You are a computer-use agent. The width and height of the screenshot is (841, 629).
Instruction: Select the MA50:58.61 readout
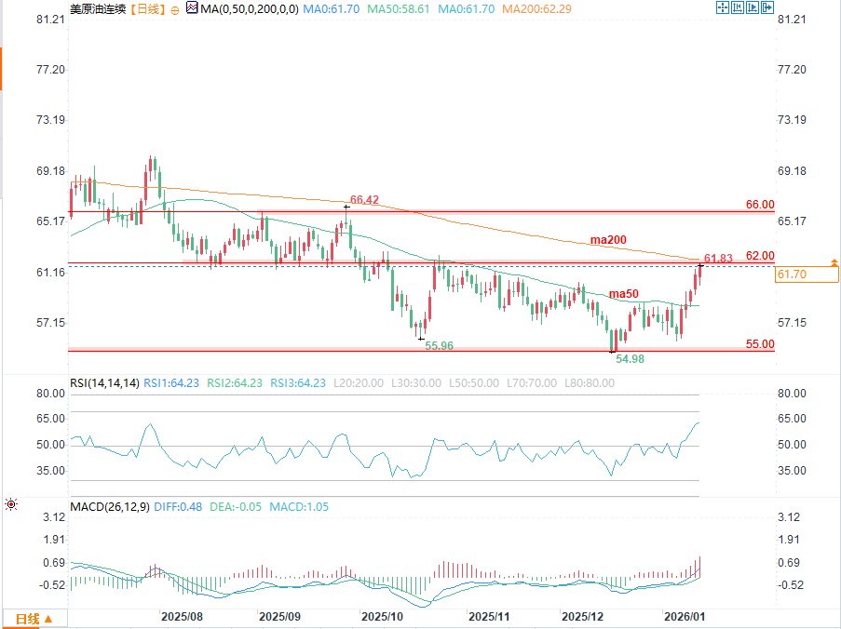pyautogui.click(x=399, y=8)
